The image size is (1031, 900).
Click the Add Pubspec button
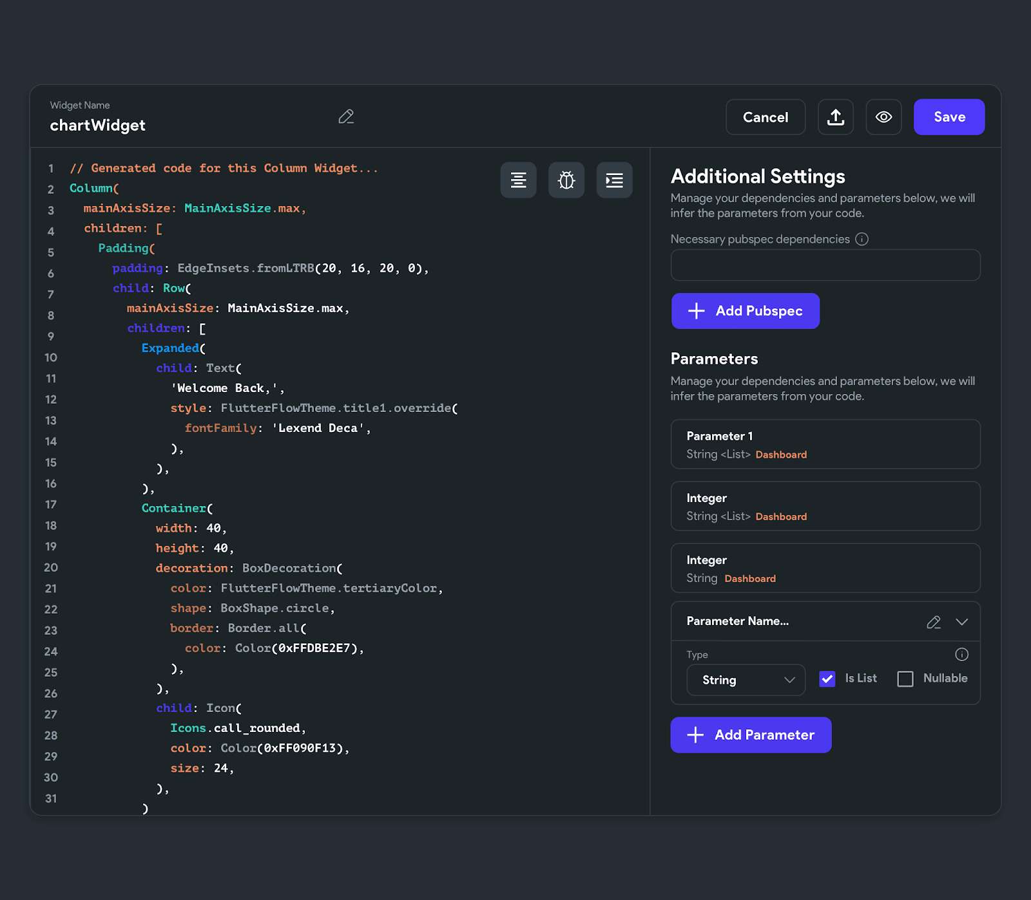click(x=745, y=311)
